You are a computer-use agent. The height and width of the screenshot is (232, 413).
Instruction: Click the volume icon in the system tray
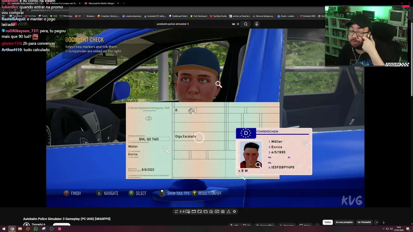point(391,229)
